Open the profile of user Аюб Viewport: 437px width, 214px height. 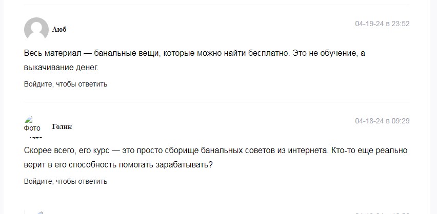(x=59, y=29)
